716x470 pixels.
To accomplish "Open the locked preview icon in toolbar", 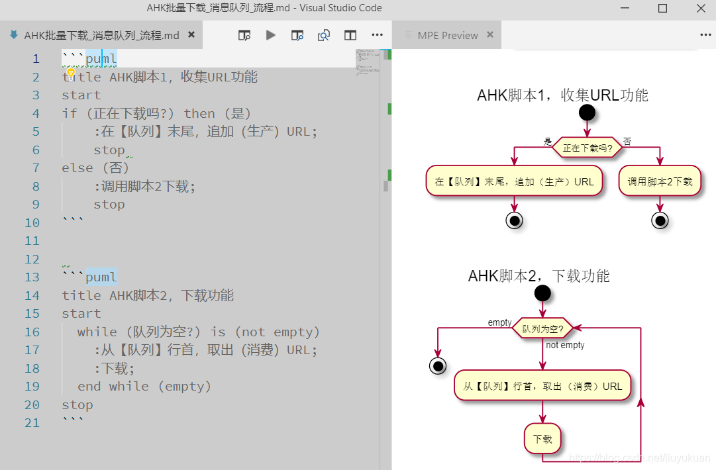I will tap(297, 35).
